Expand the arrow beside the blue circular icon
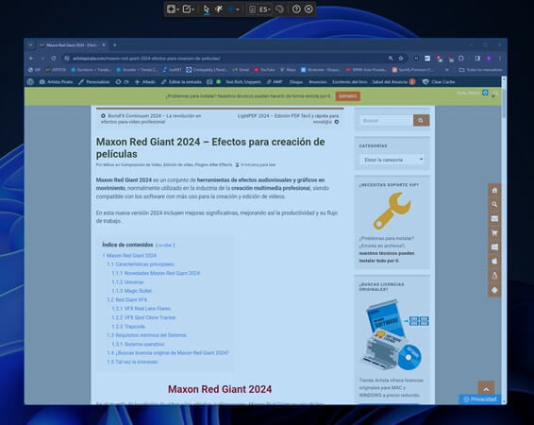 pos(238,9)
